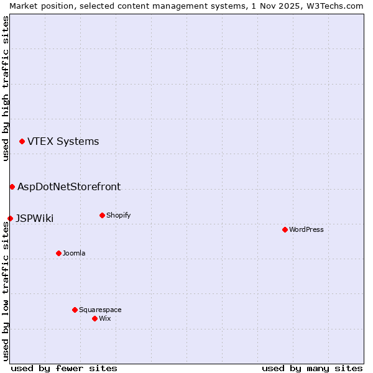373x373 pixels.
Task: Click the Shopify text label
Action: [118, 216]
